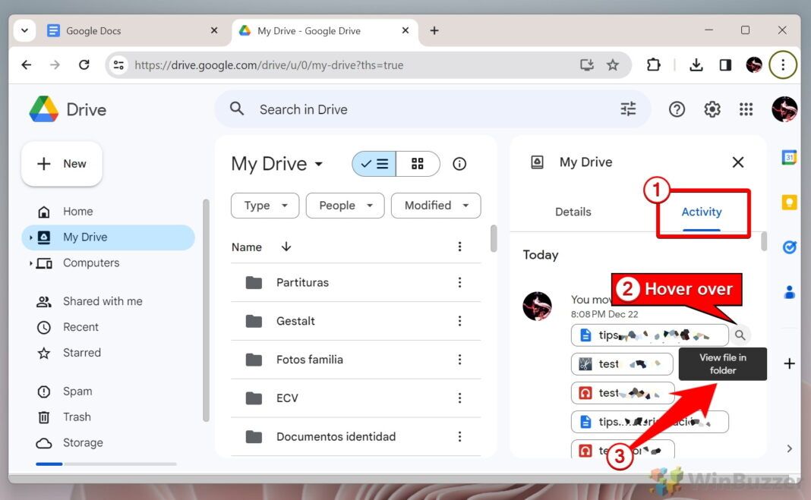Open more actions for Fotos familia

coord(459,360)
